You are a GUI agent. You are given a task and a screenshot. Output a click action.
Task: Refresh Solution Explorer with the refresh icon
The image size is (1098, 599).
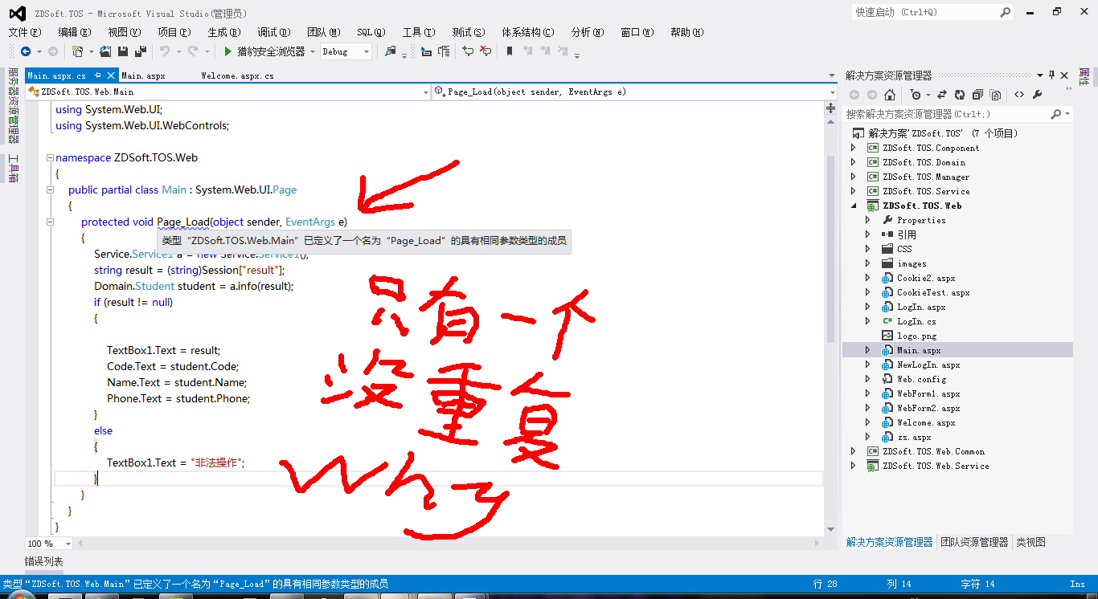click(960, 95)
